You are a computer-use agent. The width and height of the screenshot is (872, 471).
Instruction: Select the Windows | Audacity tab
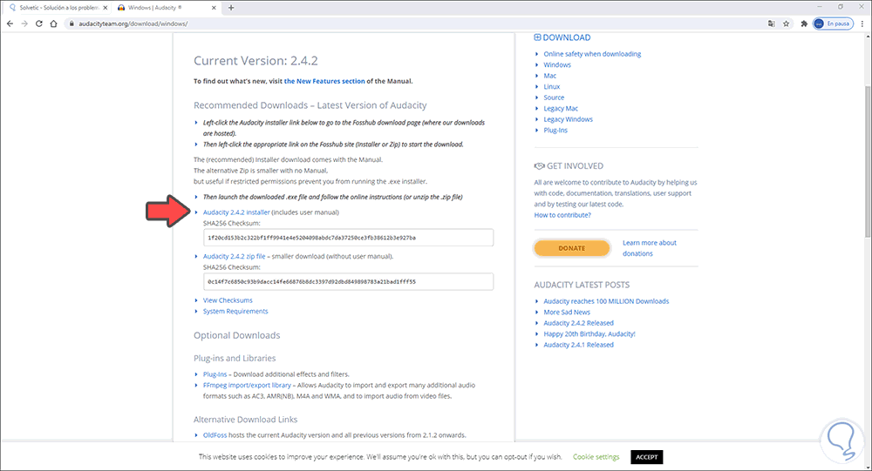166,8
